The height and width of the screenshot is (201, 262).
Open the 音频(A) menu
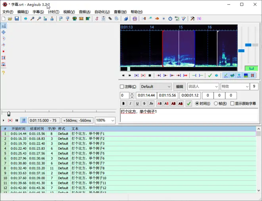coord(85,12)
